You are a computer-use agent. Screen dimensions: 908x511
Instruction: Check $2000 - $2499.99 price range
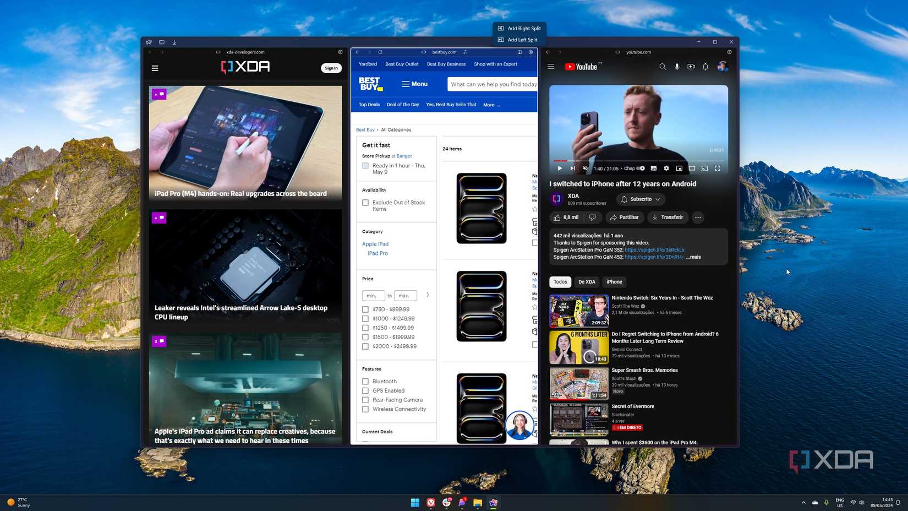tap(365, 346)
